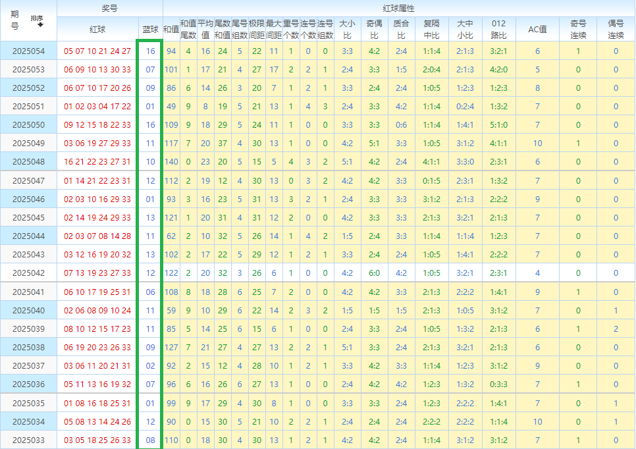The width and height of the screenshot is (636, 449).
Task: Click the 质合比 column header
Action: pyautogui.click(x=401, y=29)
